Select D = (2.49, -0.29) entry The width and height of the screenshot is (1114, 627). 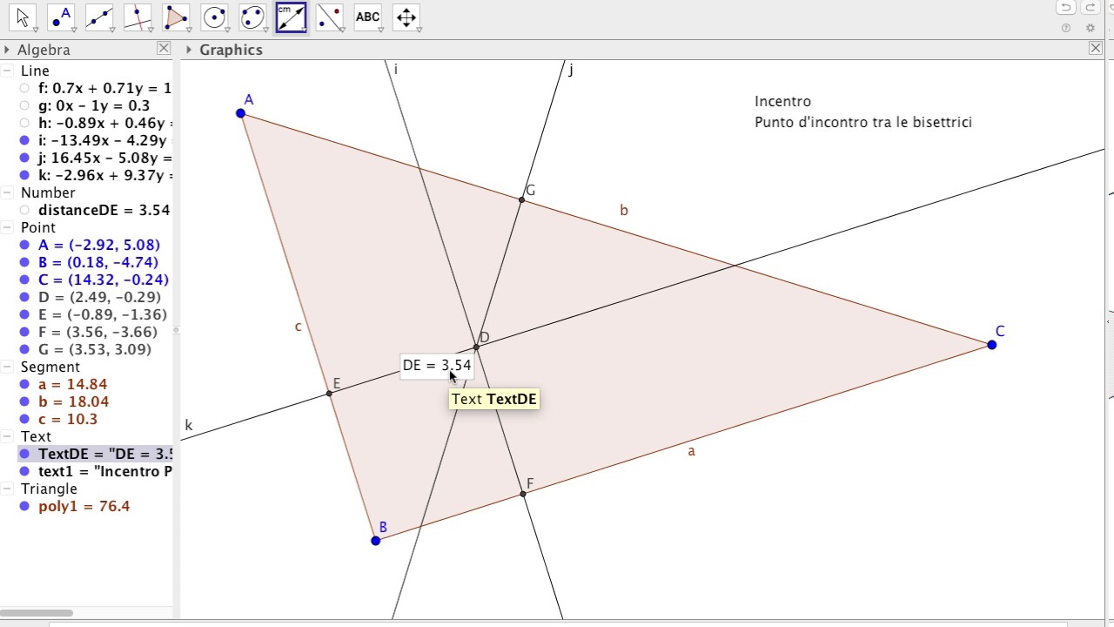pos(99,297)
